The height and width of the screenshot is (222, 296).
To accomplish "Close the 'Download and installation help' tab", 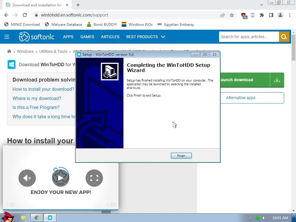I will coord(67,5).
